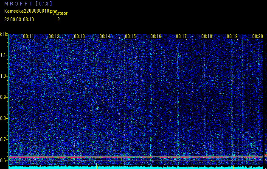This screenshot has height=169, width=267.
Task: Click the yellow meteor marker near 08:17
Action: click(x=178, y=166)
